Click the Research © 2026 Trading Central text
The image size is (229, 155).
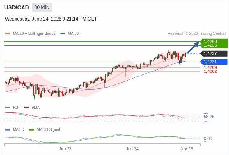pos(196,34)
